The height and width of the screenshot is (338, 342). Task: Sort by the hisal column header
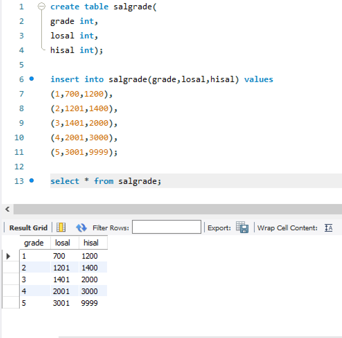[x=91, y=243]
